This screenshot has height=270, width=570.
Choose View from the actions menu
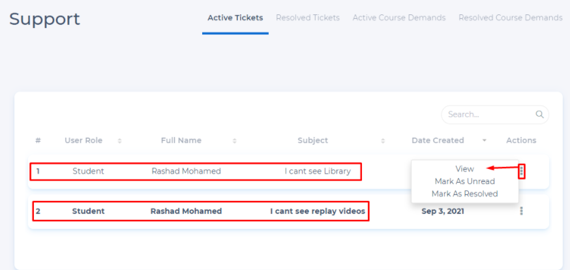(464, 169)
